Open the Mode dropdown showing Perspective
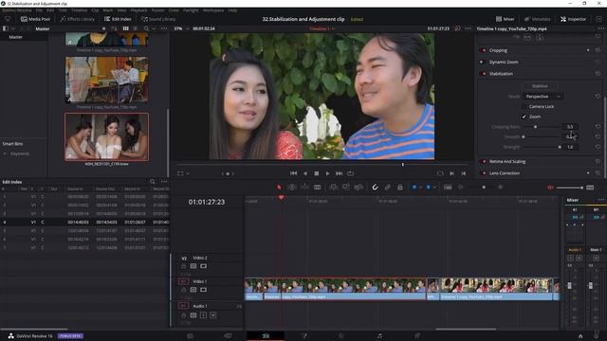Viewport: 607px width, 341px height. [543, 97]
